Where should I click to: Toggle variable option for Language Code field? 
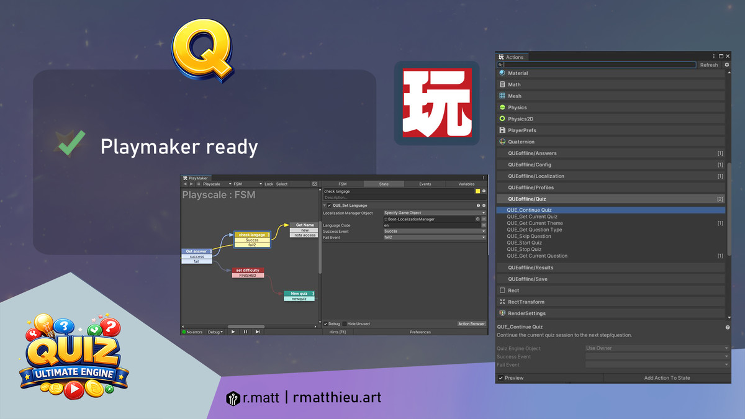point(484,225)
